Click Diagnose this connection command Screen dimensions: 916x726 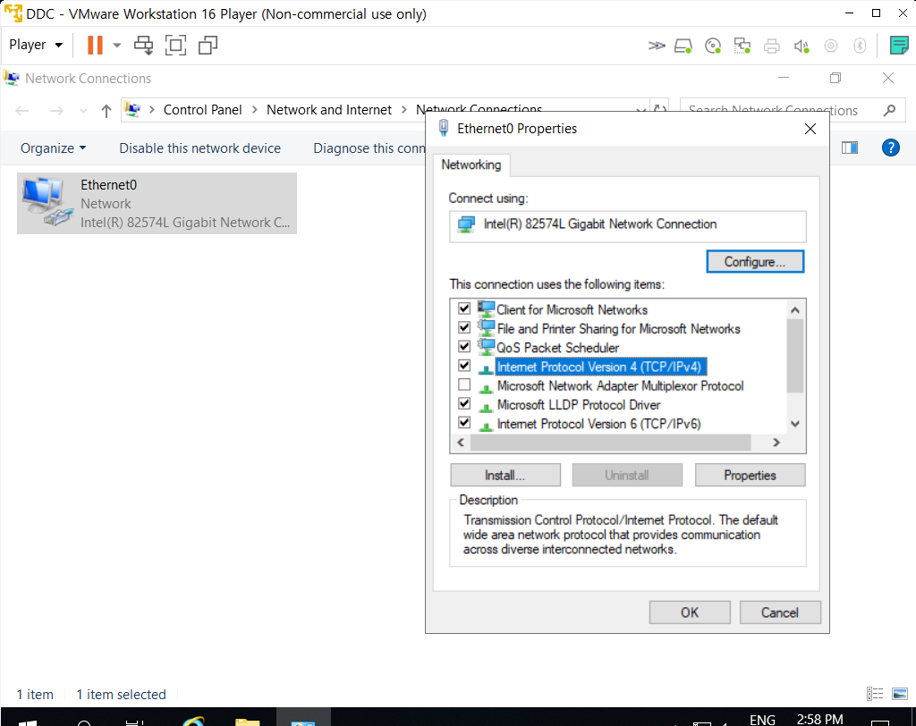[x=369, y=148]
